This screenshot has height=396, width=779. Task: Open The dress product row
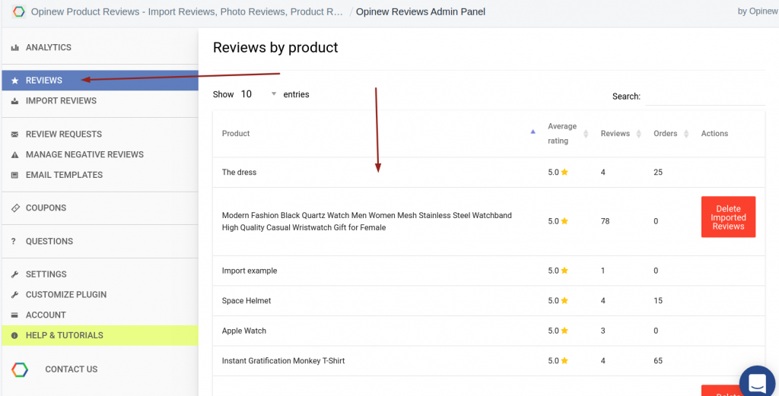point(489,173)
